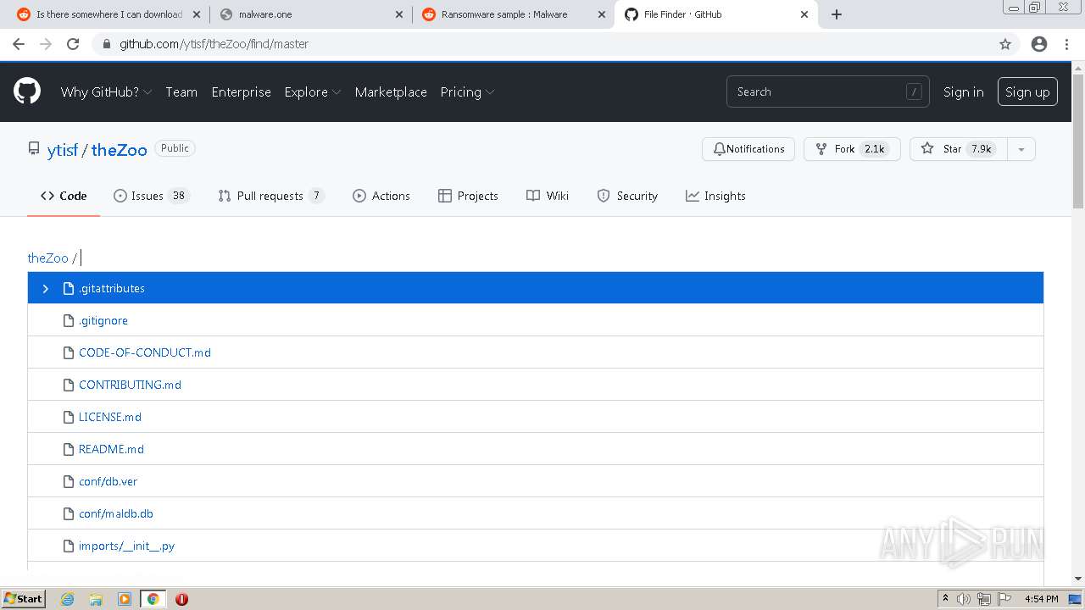Click the file icon beside .gitignore

pyautogui.click(x=69, y=320)
